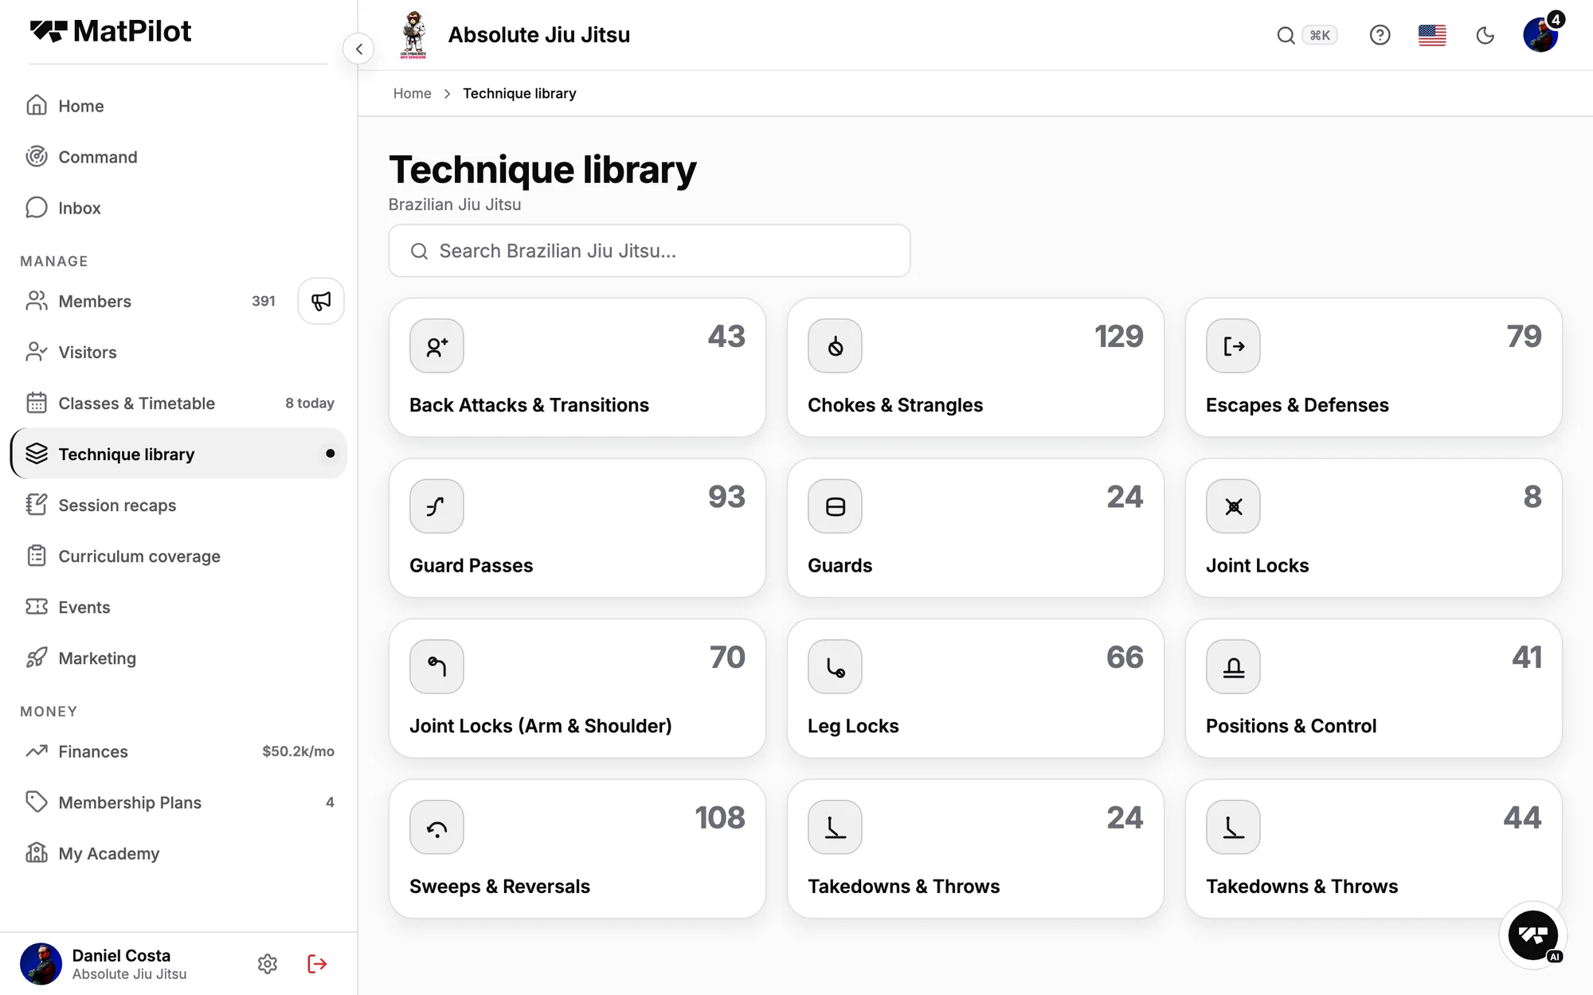Open Members in the sidebar

click(151, 301)
